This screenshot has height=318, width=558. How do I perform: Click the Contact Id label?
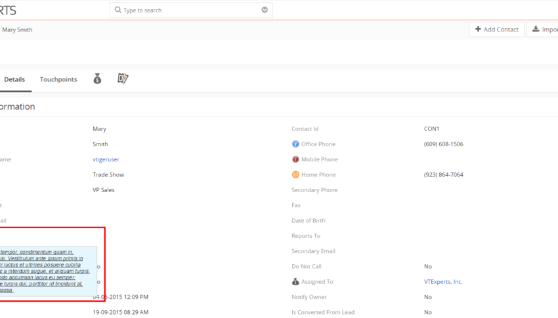click(x=305, y=129)
